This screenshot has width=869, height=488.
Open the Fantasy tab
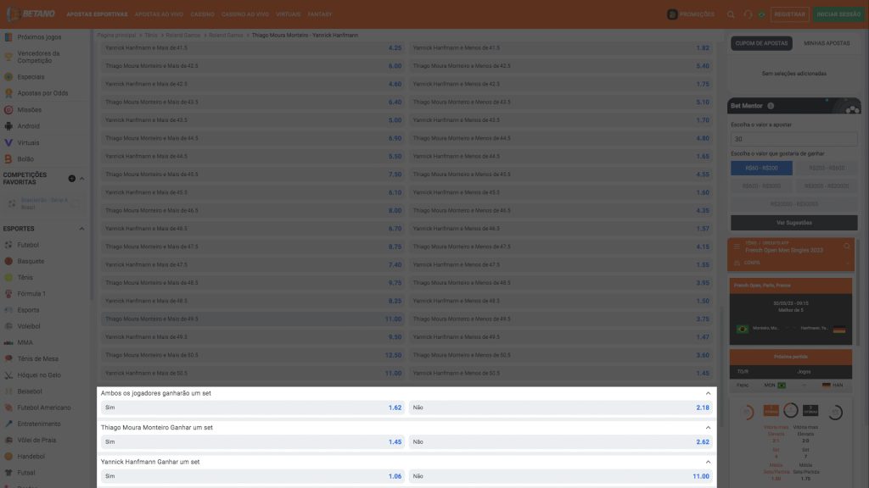pos(320,14)
